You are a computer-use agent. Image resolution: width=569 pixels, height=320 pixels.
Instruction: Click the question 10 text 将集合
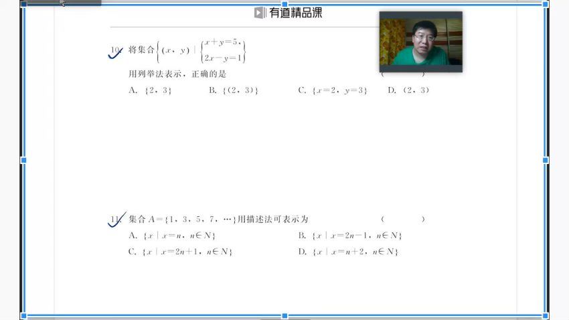tap(141, 50)
